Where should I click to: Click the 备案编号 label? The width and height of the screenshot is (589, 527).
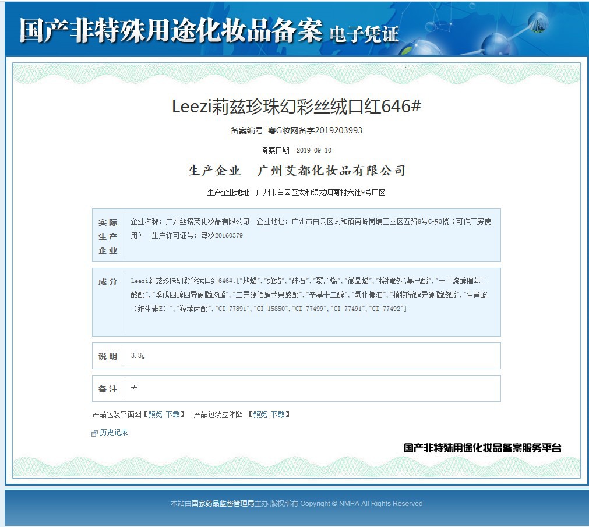coord(246,130)
